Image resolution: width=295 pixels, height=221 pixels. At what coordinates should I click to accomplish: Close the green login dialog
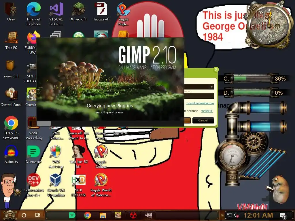pos(216,70)
